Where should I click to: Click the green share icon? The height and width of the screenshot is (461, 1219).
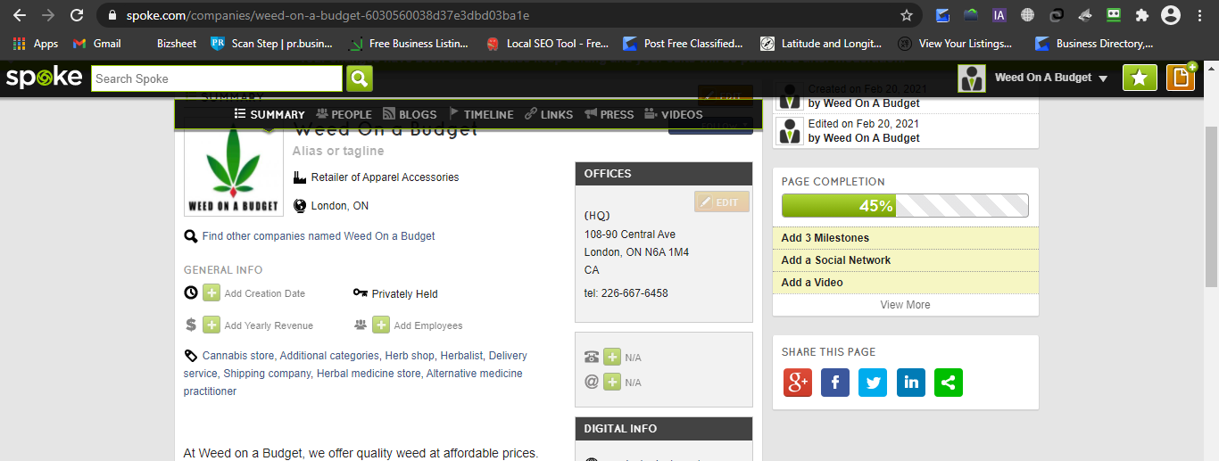click(949, 383)
